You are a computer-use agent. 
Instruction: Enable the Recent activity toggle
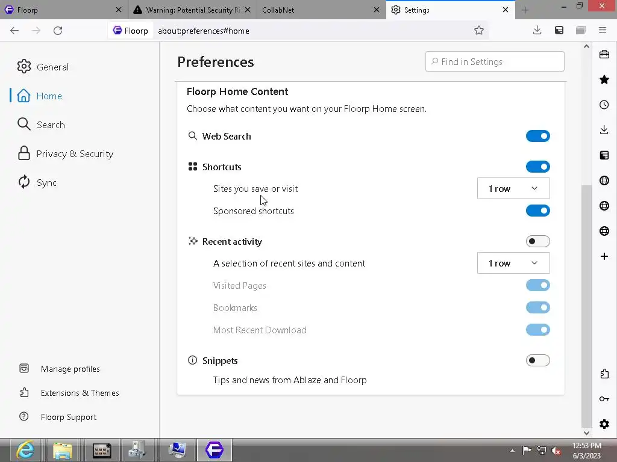tap(538, 241)
